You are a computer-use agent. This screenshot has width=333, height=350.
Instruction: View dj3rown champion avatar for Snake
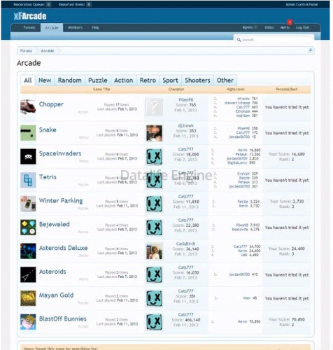tap(154, 133)
